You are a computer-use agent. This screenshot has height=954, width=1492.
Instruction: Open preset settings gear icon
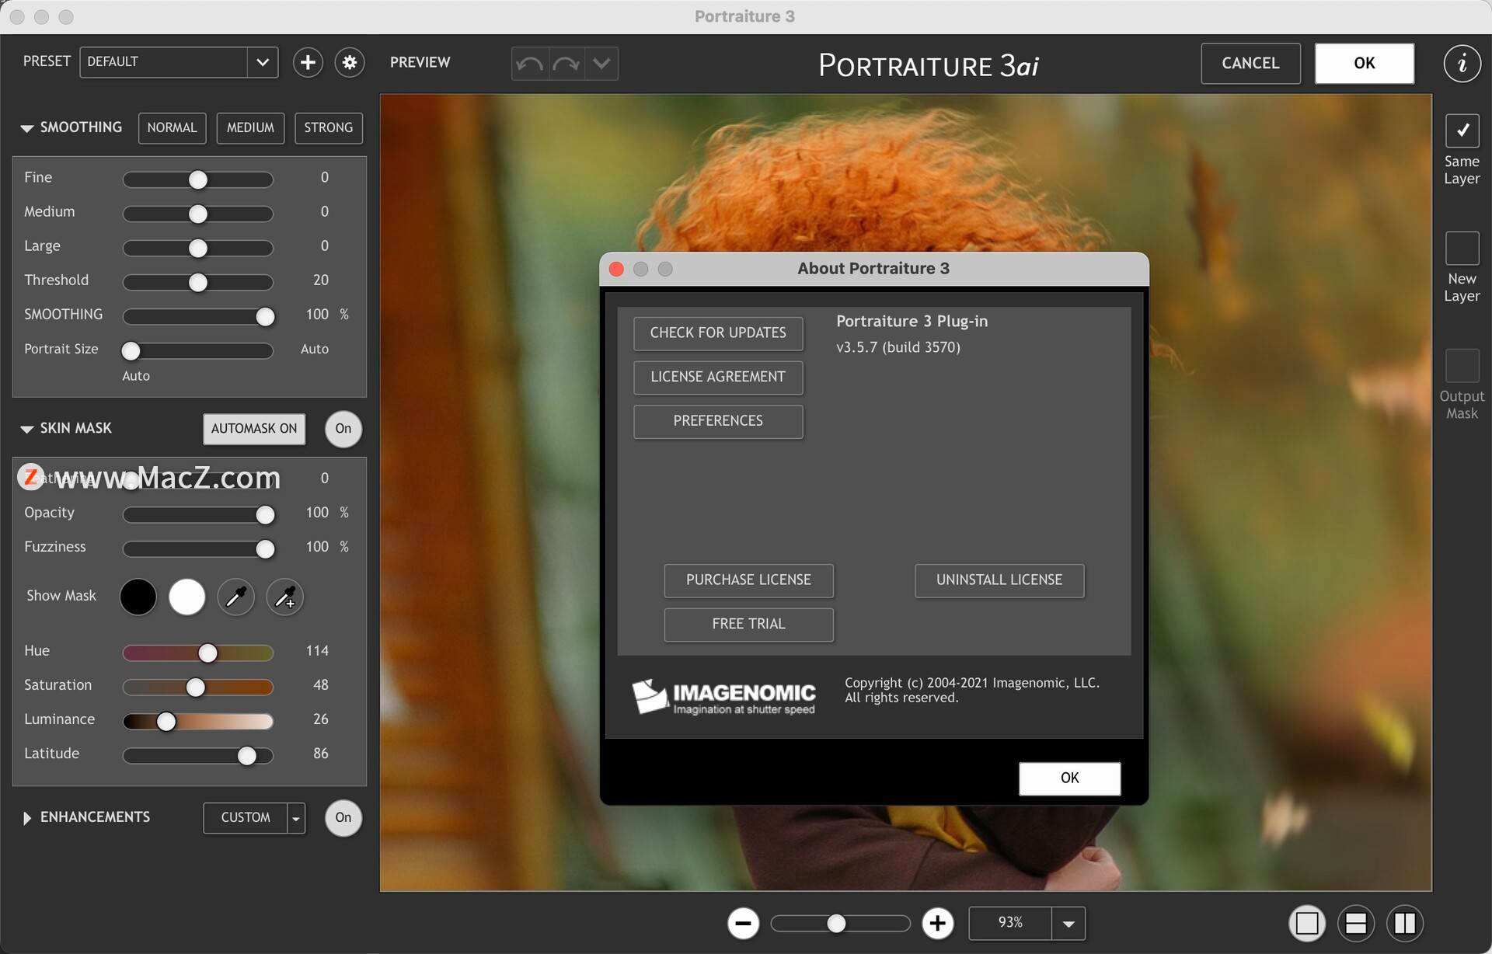pos(350,62)
